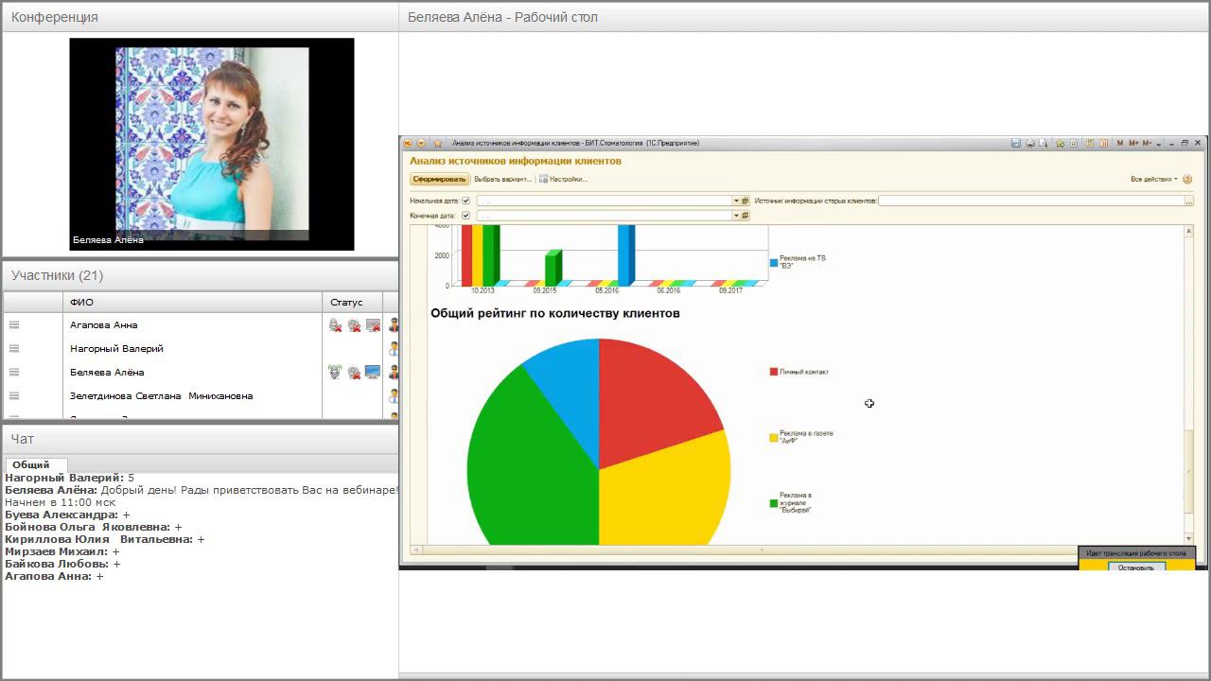Open the row menu handle for Агапова Анна

[14, 325]
